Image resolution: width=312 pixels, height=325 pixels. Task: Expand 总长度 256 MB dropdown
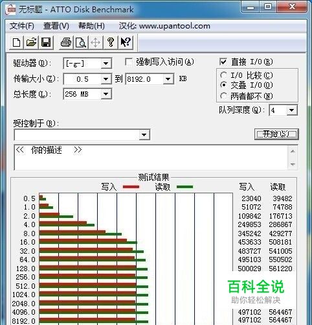(106, 94)
